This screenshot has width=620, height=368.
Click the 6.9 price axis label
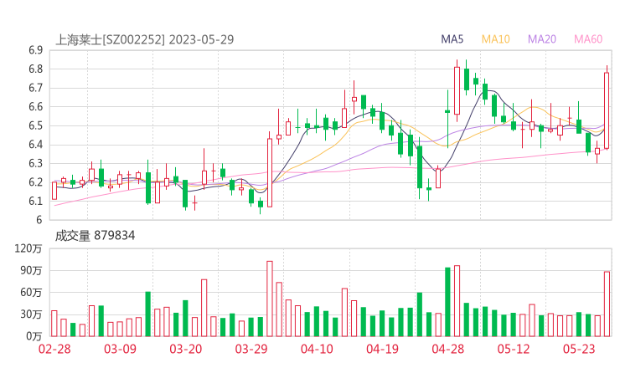click(35, 50)
